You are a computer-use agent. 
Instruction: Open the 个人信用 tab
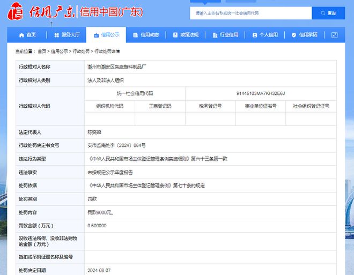click(265, 35)
